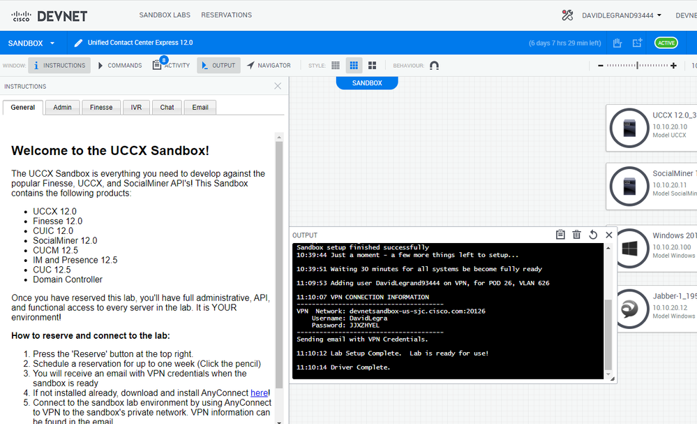The height and width of the screenshot is (424, 697).
Task: Click the ACTIVE status badge
Action: click(x=666, y=43)
